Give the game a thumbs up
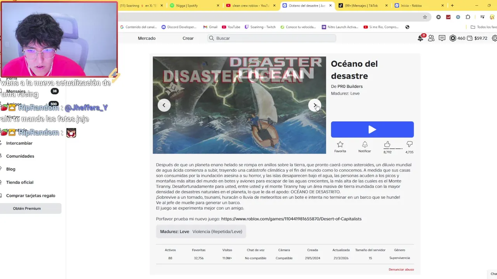 coord(387,144)
